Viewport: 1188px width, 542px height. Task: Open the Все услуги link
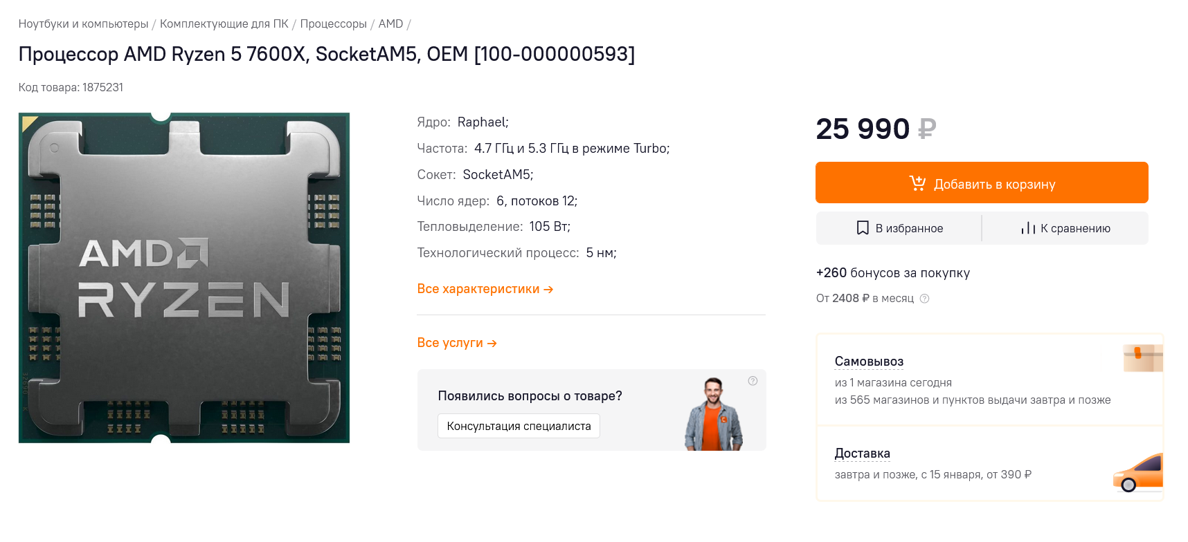(x=456, y=343)
